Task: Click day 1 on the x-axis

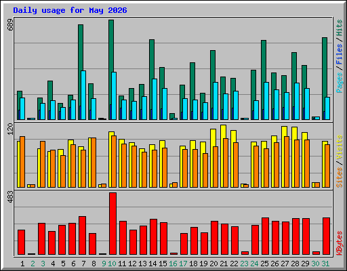Action: coord(22,264)
